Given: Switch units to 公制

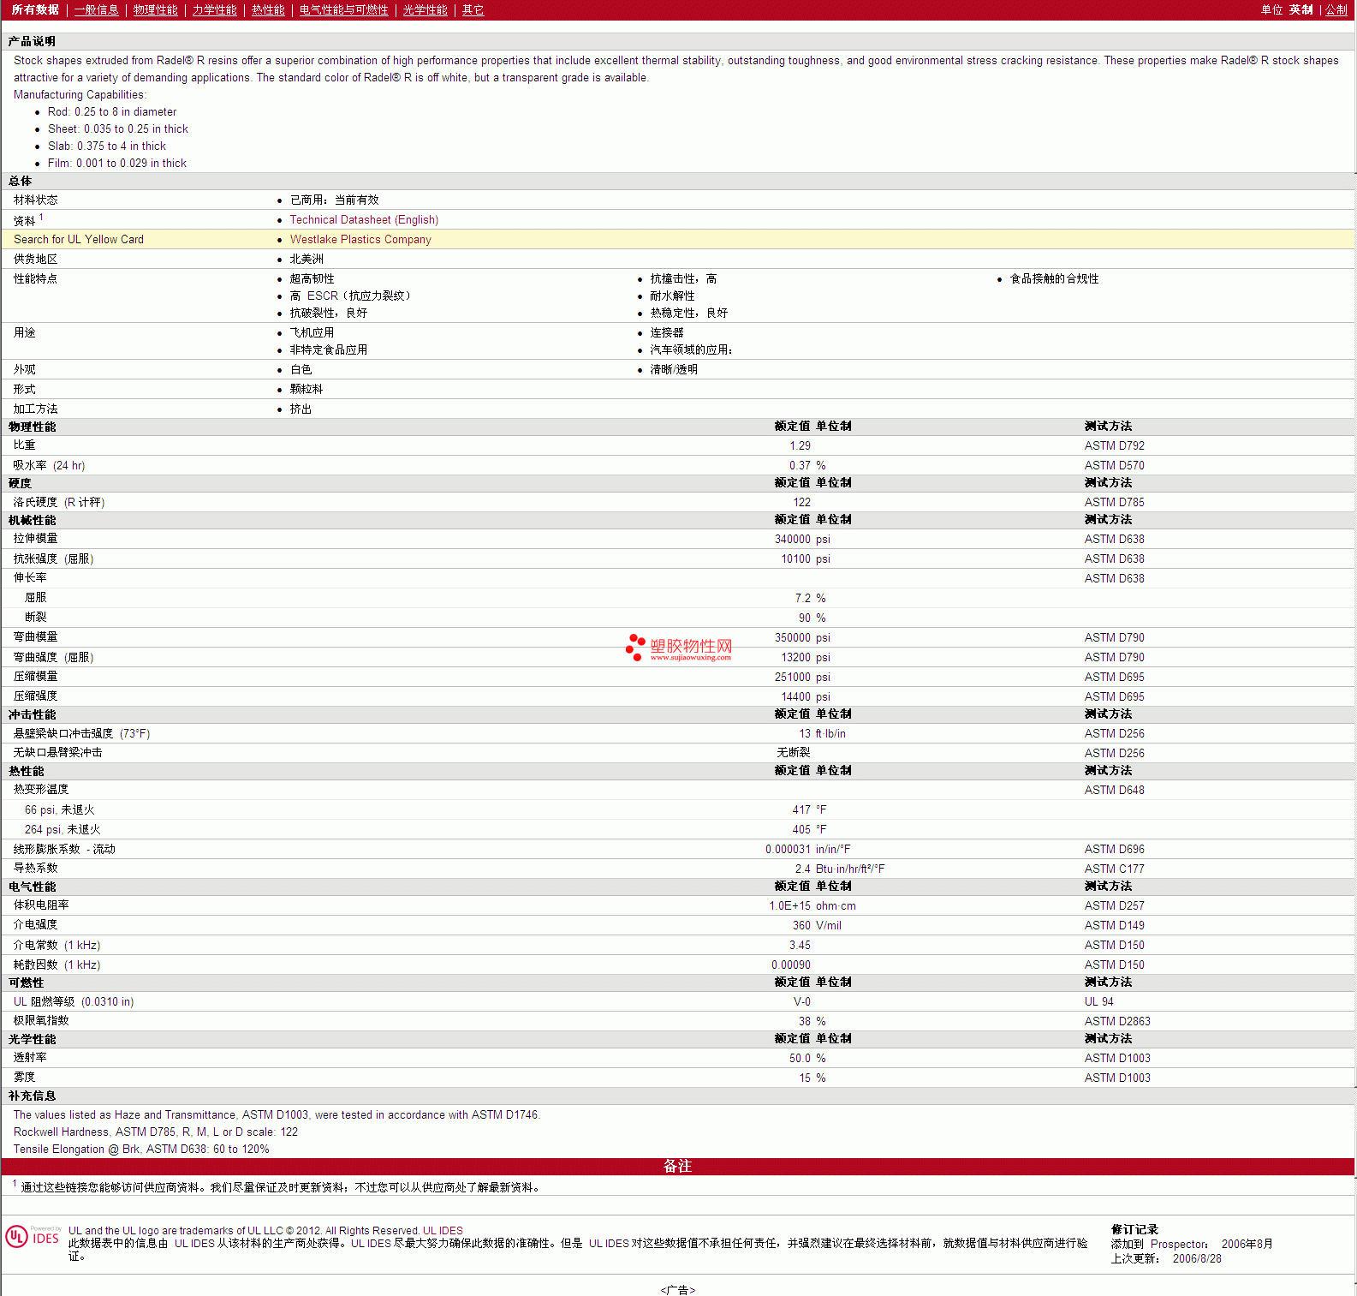Looking at the screenshot, I should tap(1336, 10).
